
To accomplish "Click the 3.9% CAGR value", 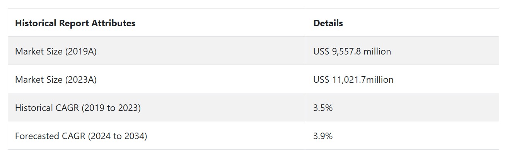I will pos(323,136).
